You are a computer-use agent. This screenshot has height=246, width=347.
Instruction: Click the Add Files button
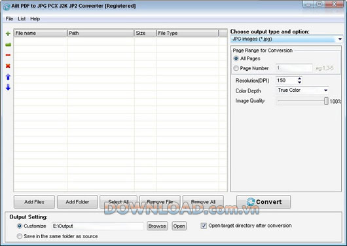pos(34,202)
